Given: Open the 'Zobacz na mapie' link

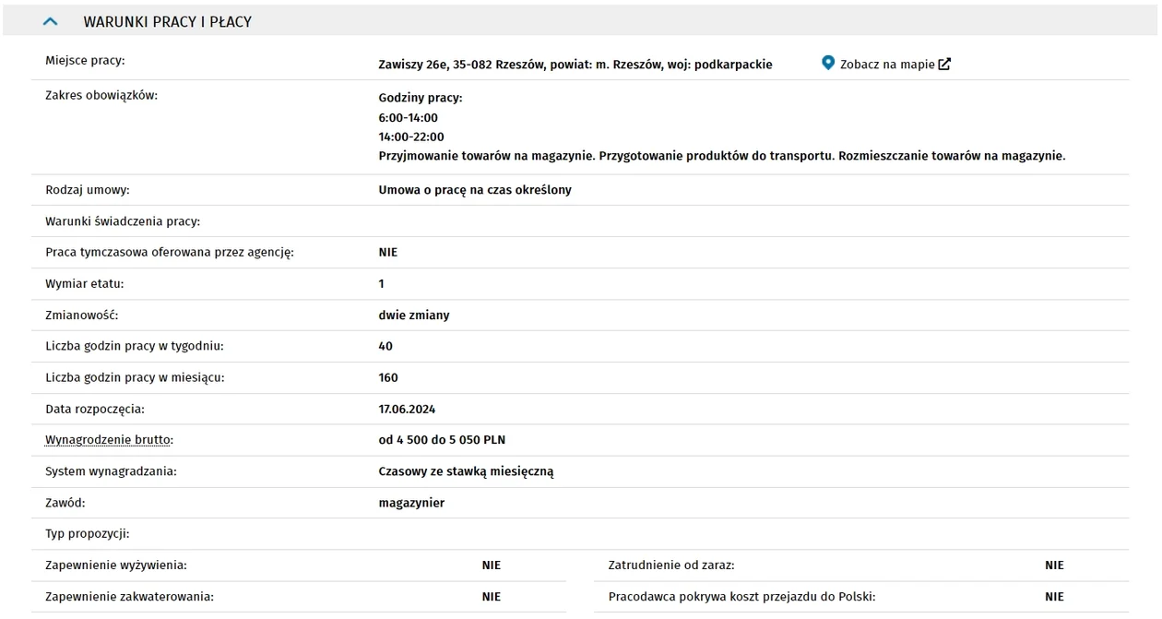Looking at the screenshot, I should (887, 65).
